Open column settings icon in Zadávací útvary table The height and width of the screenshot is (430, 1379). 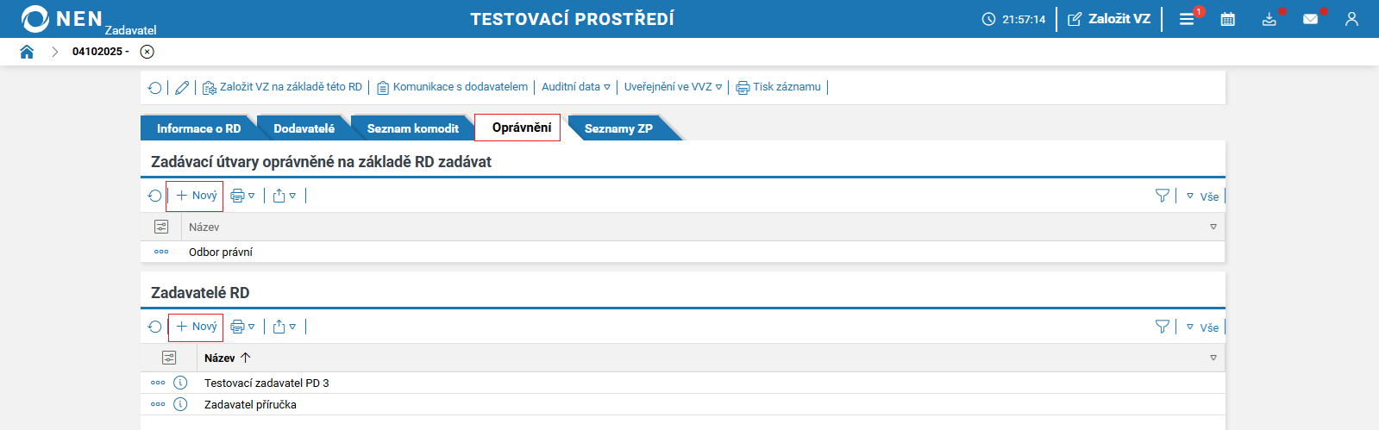point(161,227)
